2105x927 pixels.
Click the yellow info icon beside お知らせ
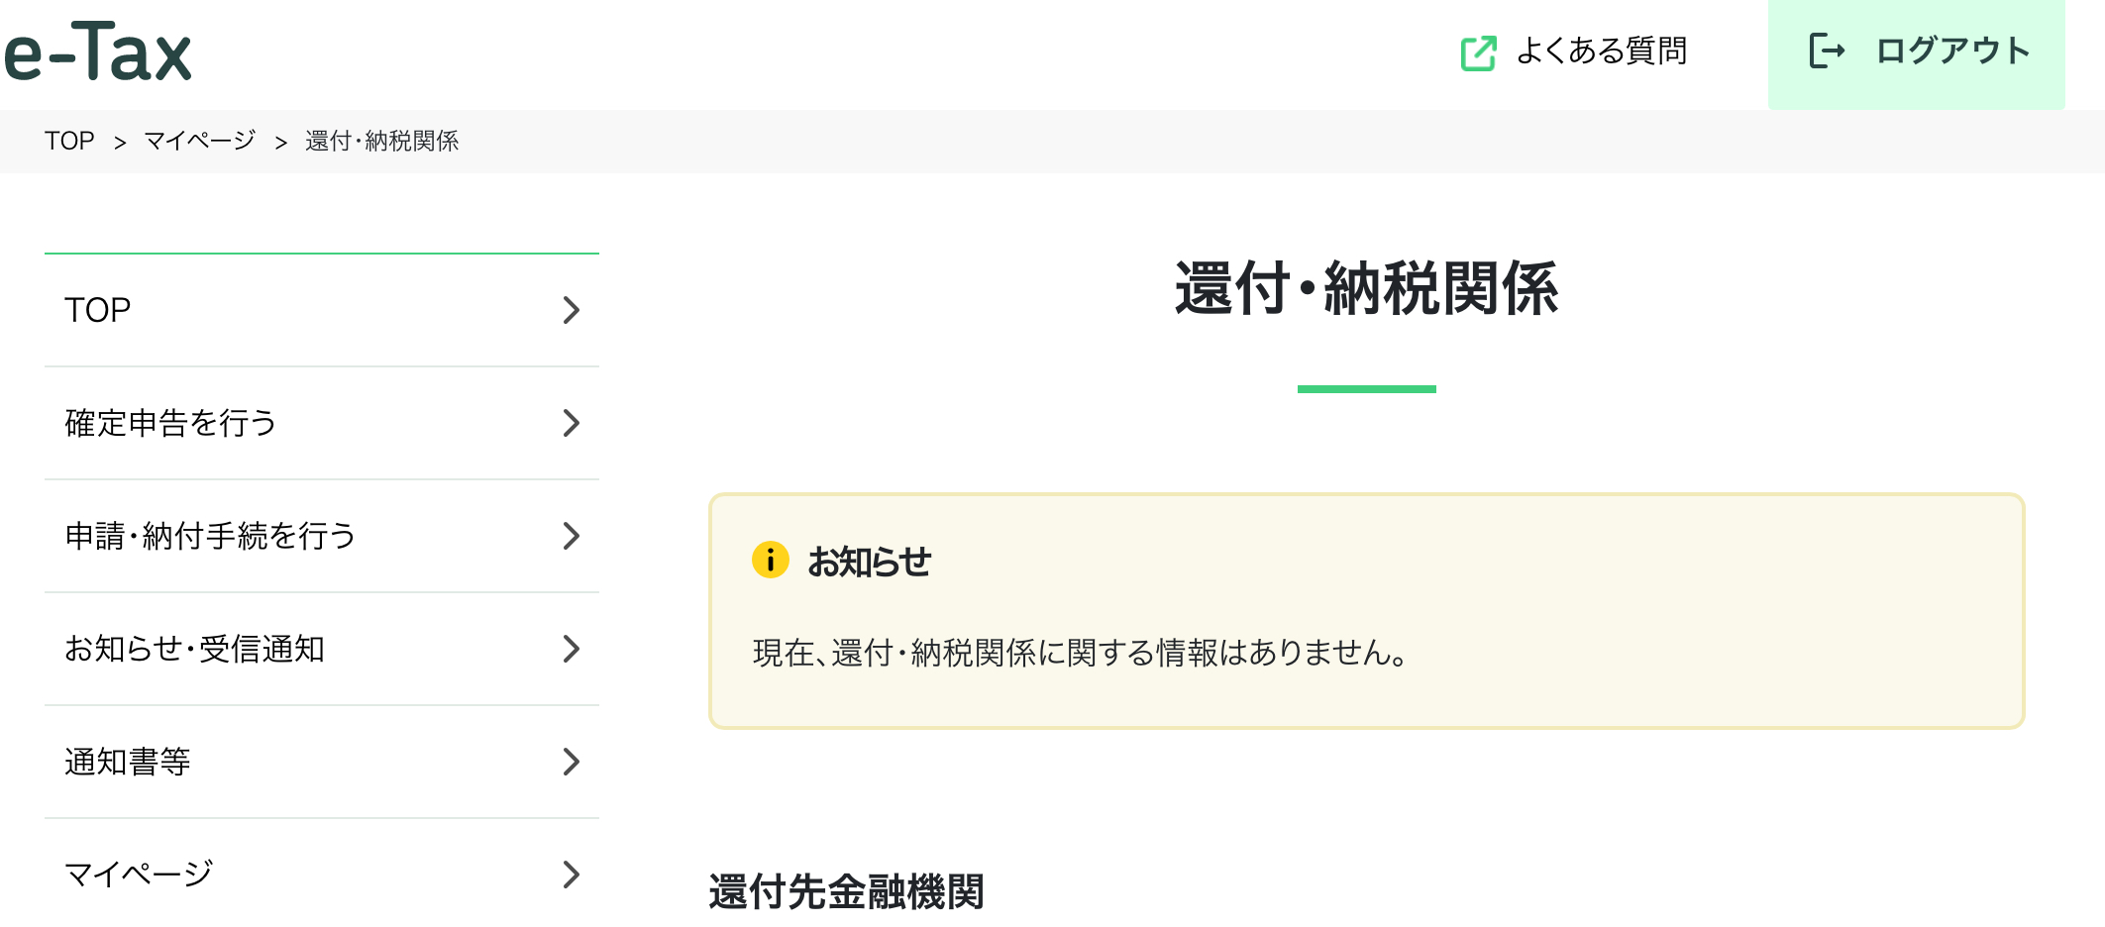(x=770, y=561)
